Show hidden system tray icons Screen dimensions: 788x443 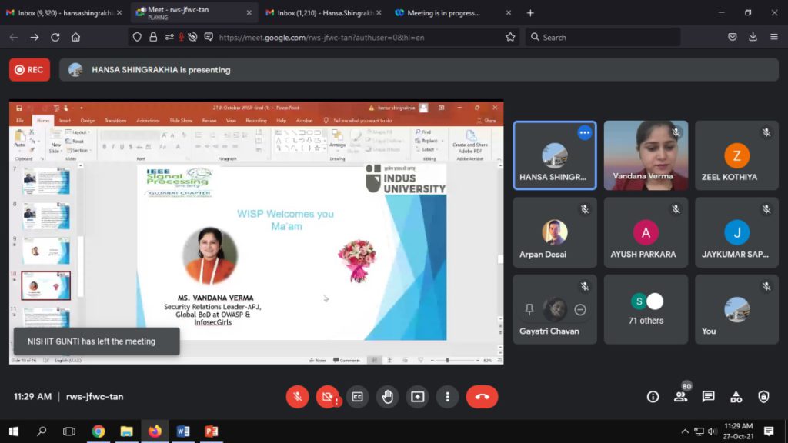(x=684, y=431)
